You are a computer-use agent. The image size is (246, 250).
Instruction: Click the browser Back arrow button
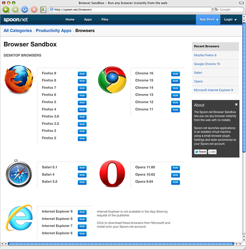pos(6,9)
